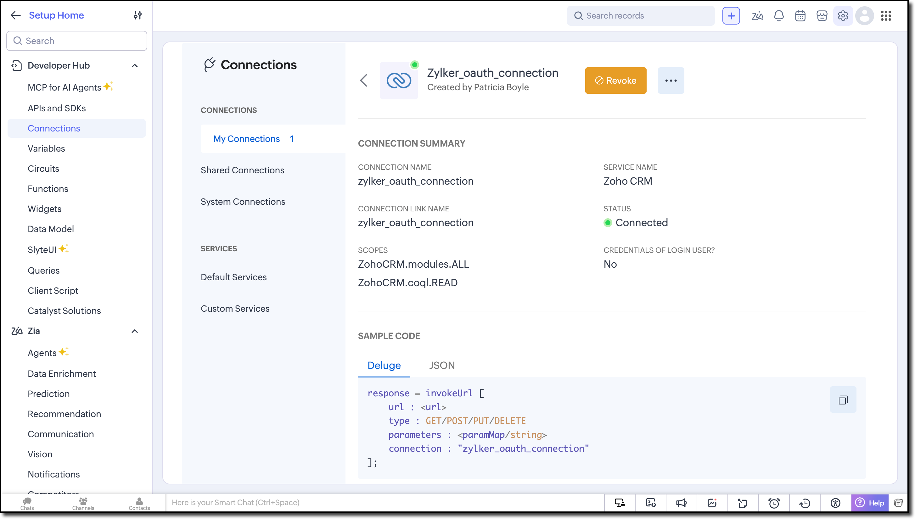Open Contacts in the bottom bar
Image resolution: width=915 pixels, height=519 pixels.
139,504
